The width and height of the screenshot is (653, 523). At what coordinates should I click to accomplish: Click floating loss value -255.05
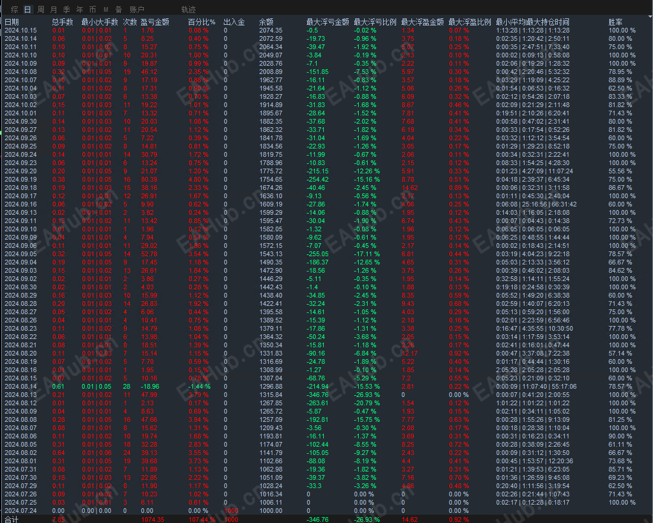[x=317, y=254]
